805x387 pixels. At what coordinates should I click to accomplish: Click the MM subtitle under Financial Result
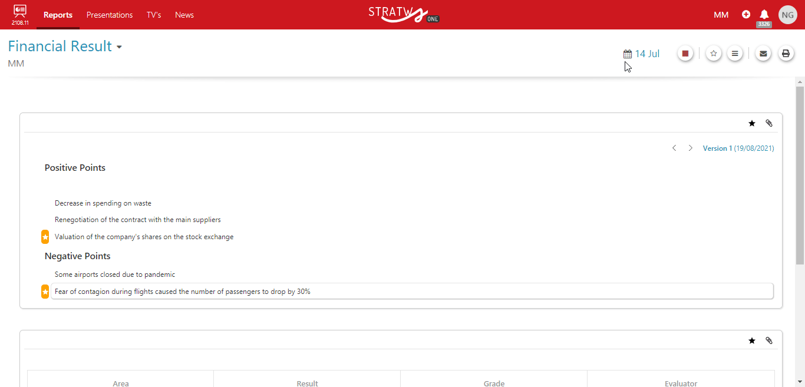point(16,64)
